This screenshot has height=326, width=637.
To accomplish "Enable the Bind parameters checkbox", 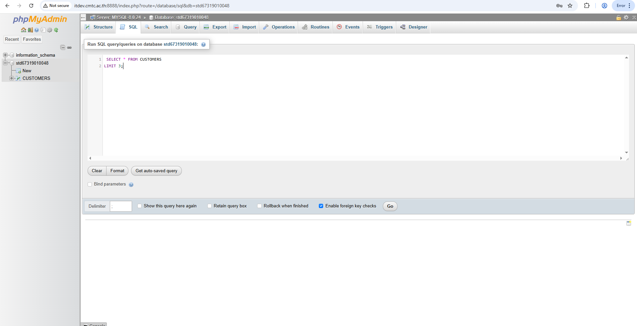I will coord(90,185).
